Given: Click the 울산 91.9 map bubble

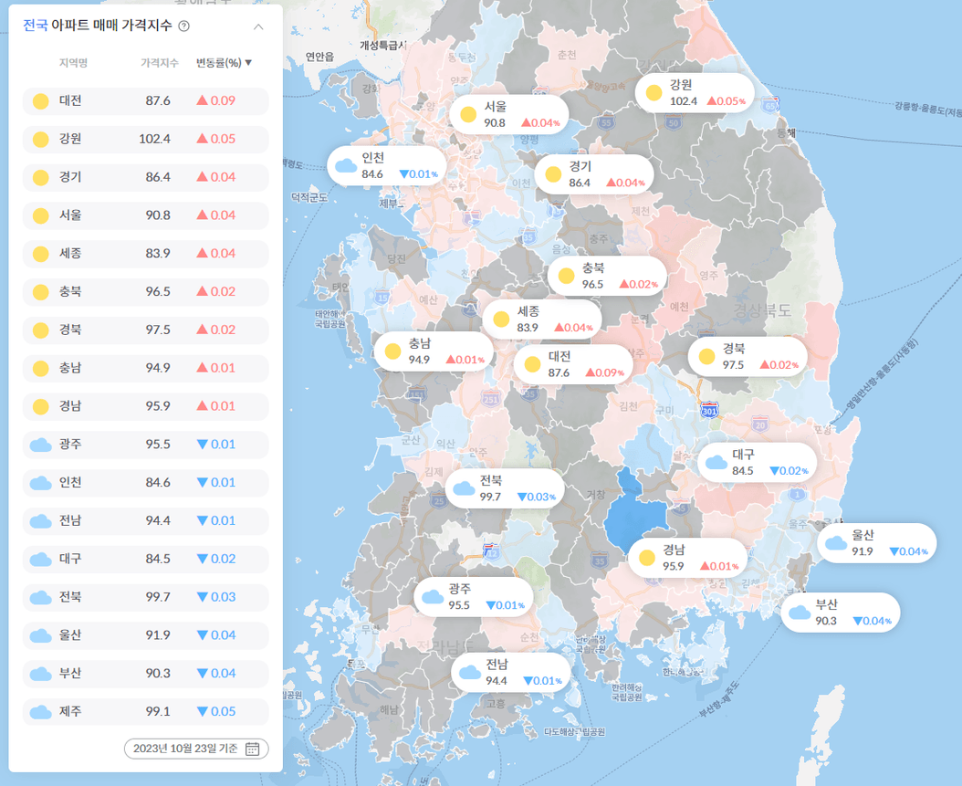Looking at the screenshot, I should click(877, 543).
